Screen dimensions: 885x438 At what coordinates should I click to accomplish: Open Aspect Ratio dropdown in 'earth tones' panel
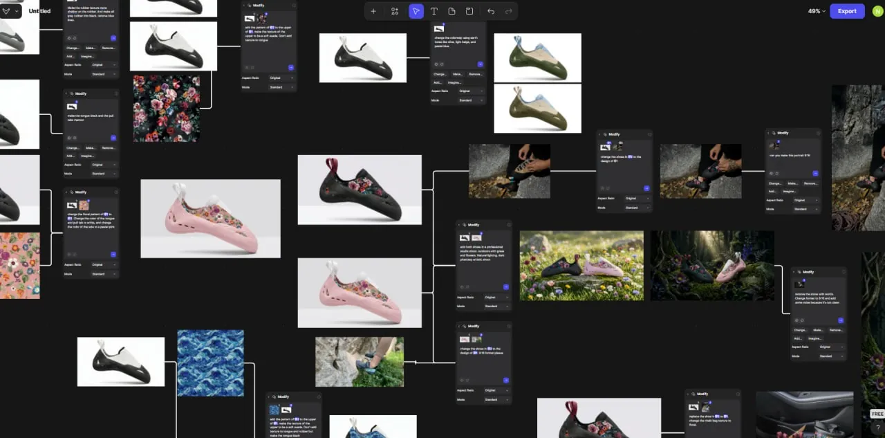point(472,91)
